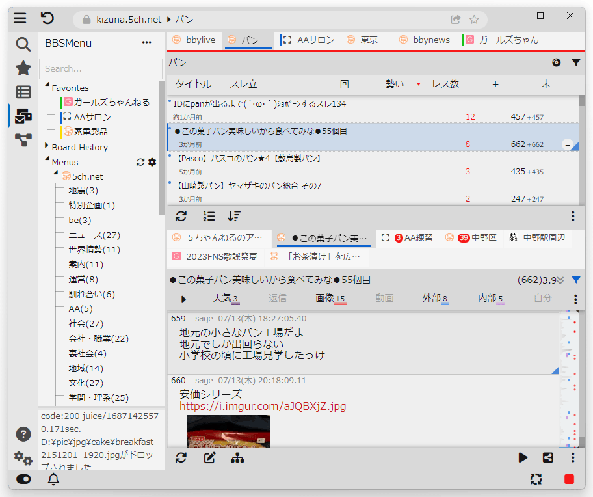Refresh the Menus list
This screenshot has width=593, height=497.
tap(140, 162)
